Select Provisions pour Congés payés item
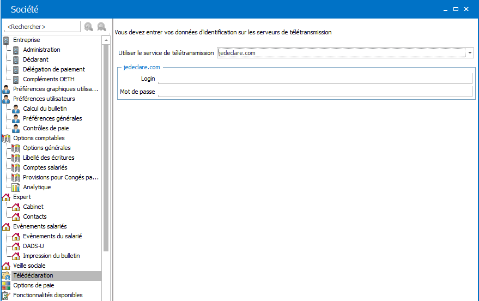The width and height of the screenshot is (479, 301). tap(61, 177)
